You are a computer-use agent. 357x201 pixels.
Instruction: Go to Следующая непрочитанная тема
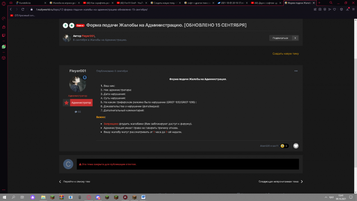[281, 182]
